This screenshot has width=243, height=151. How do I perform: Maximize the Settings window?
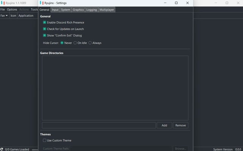(x=176, y=3)
